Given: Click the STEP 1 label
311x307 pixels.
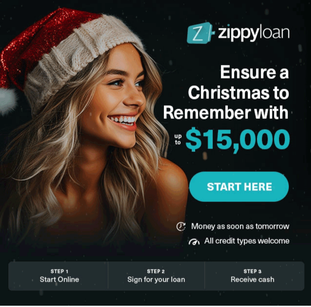Looking at the screenshot, I should pos(59,271).
